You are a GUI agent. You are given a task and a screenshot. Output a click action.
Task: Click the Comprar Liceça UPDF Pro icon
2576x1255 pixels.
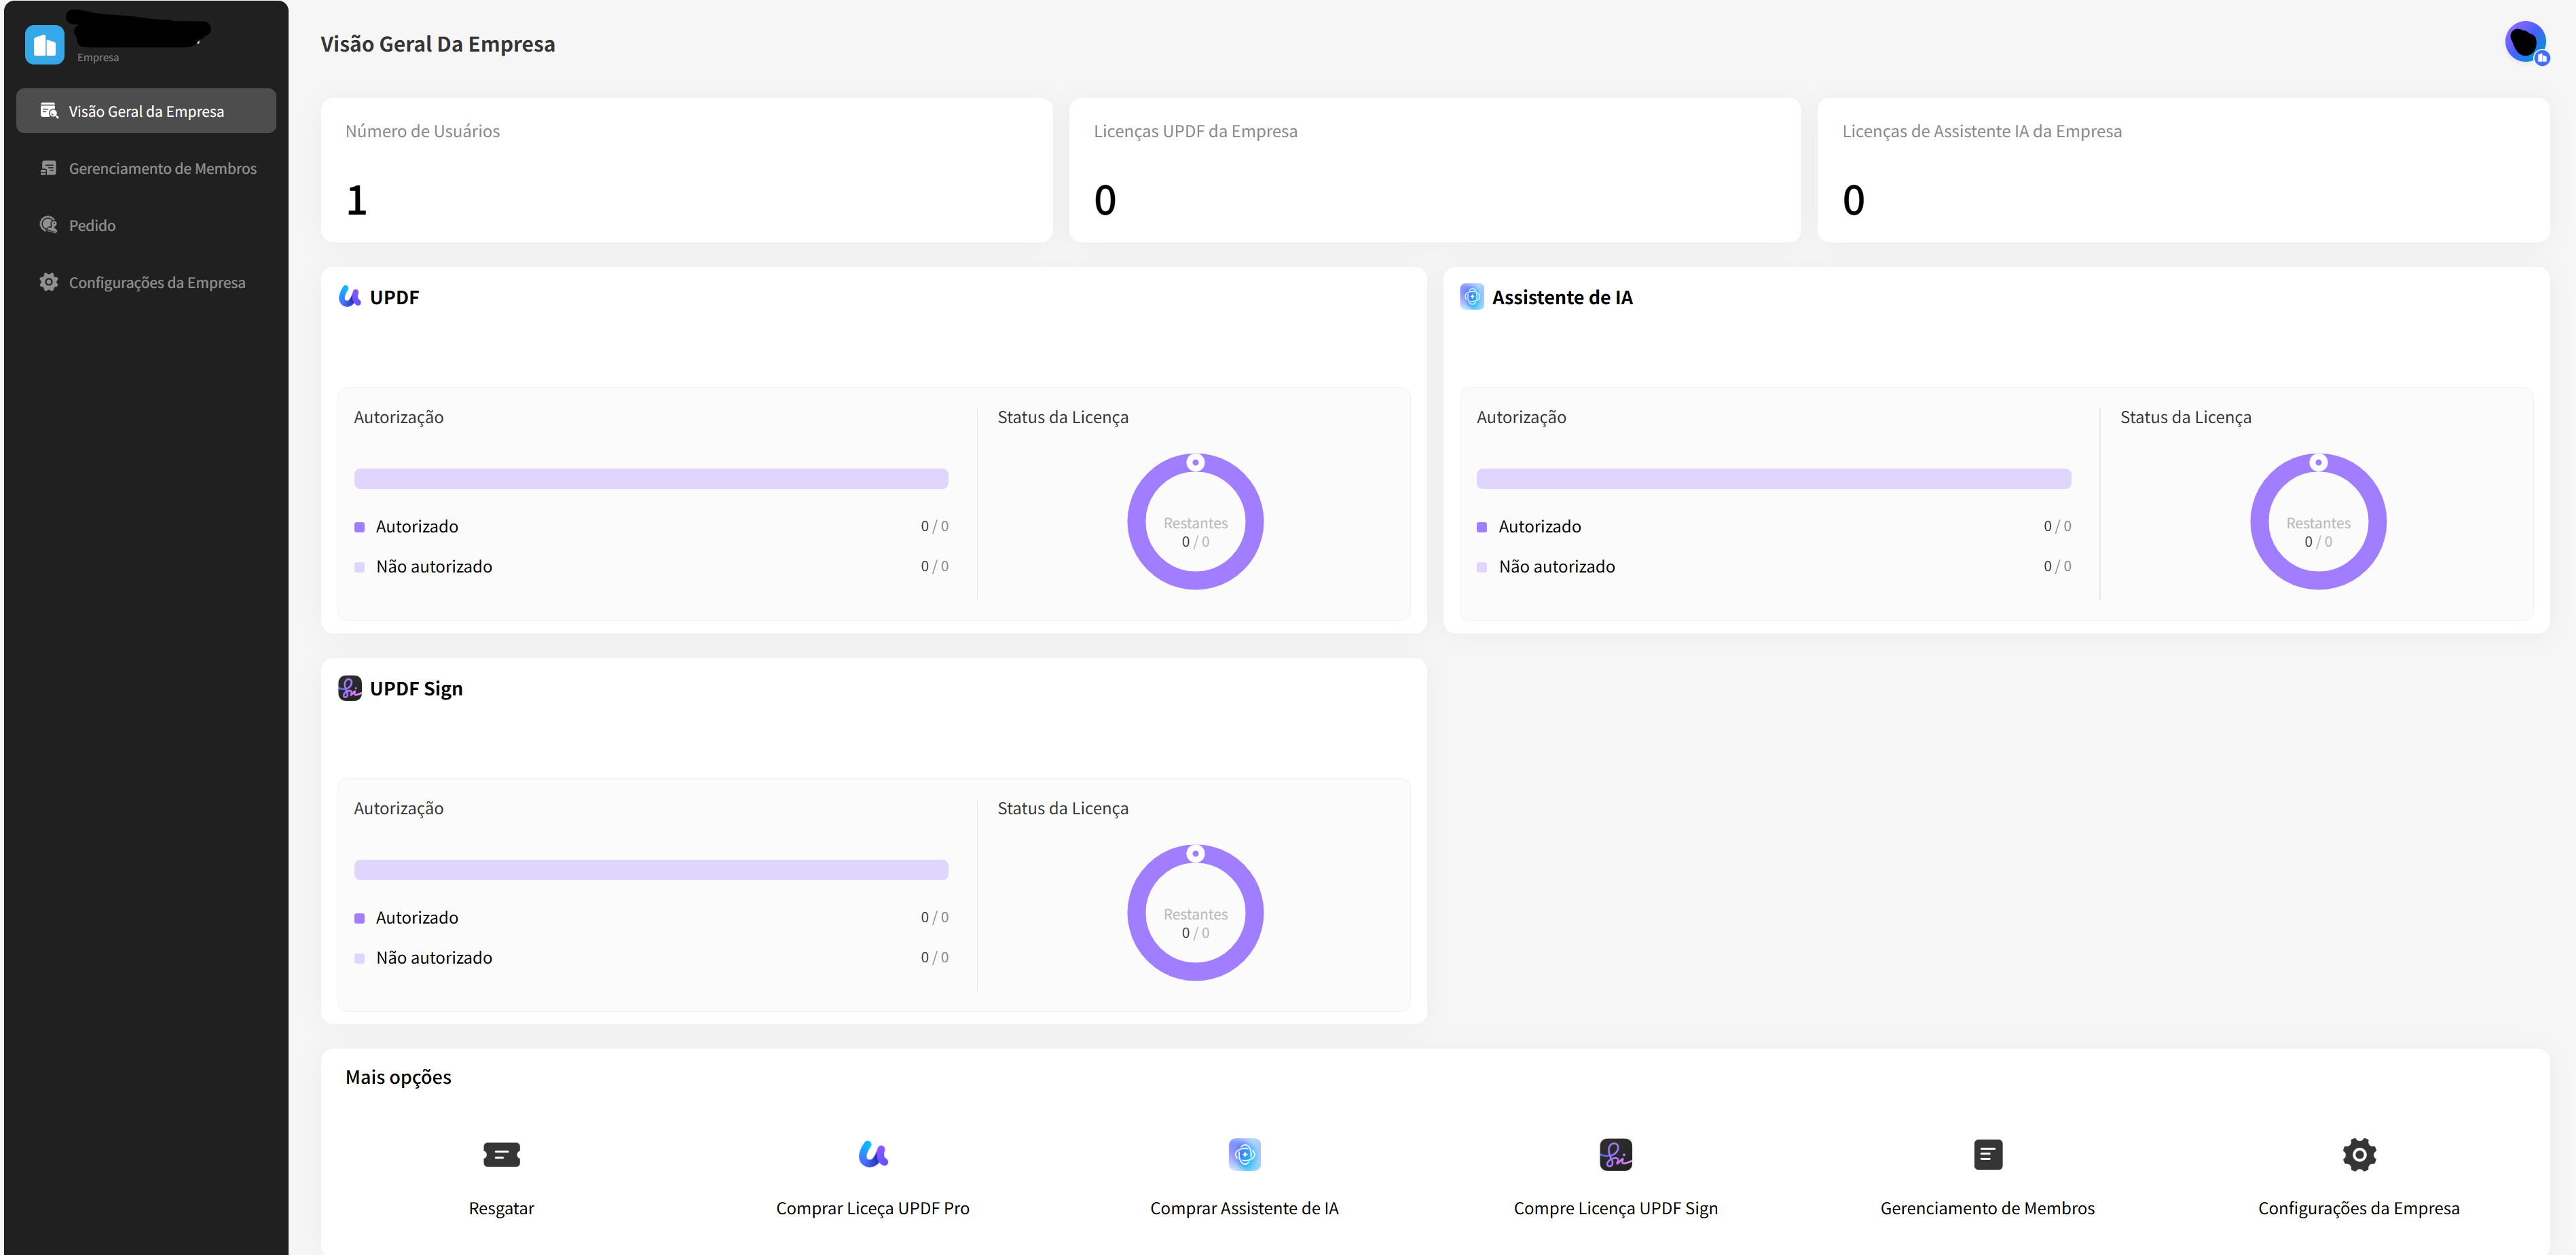click(873, 1154)
